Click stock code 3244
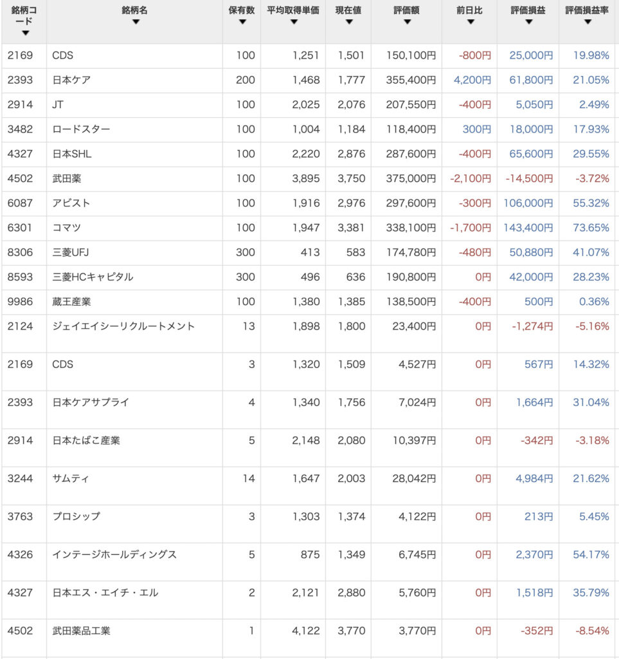Viewport: 619px width, 659px height. pyautogui.click(x=20, y=478)
